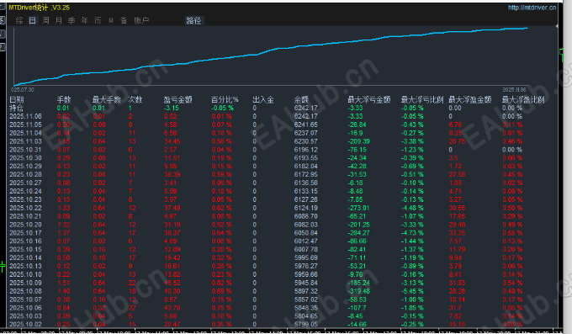Select the 2025.10.31 date row
The width and height of the screenshot is (572, 334).
click(x=25, y=150)
